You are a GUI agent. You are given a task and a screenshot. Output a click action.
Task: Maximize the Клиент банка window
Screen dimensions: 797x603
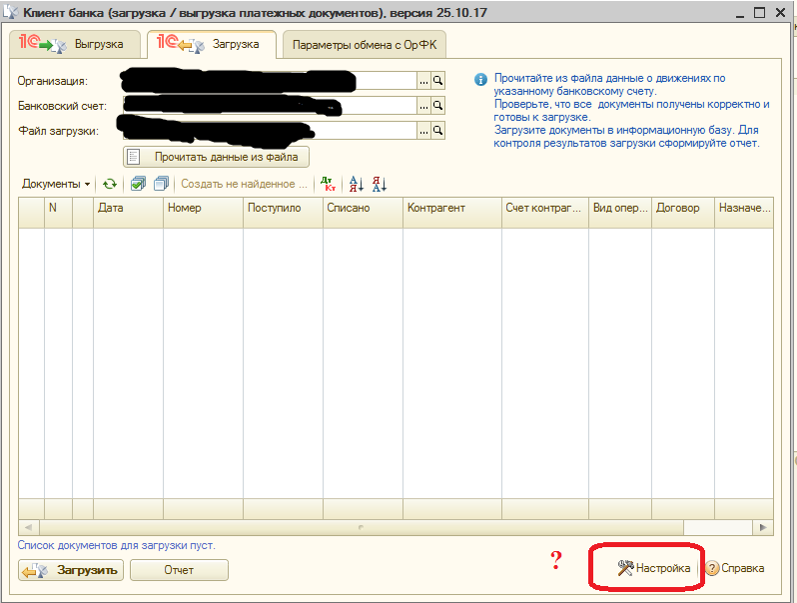point(759,13)
